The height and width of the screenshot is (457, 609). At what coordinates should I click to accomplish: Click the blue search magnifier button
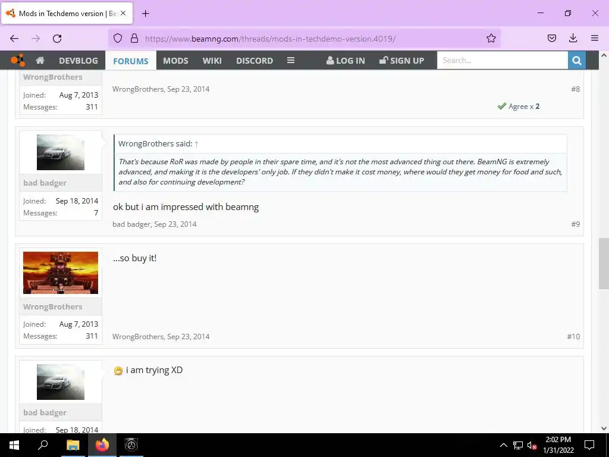coord(577,60)
